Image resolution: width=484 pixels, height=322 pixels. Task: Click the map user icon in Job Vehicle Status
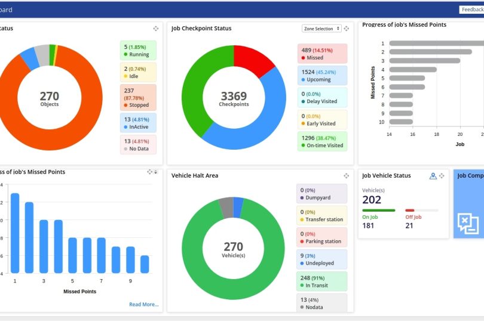tap(433, 176)
